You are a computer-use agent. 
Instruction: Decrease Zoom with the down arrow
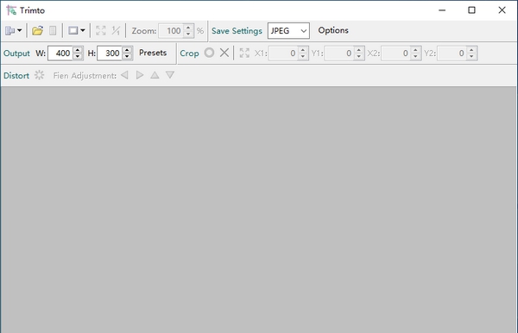tap(188, 34)
